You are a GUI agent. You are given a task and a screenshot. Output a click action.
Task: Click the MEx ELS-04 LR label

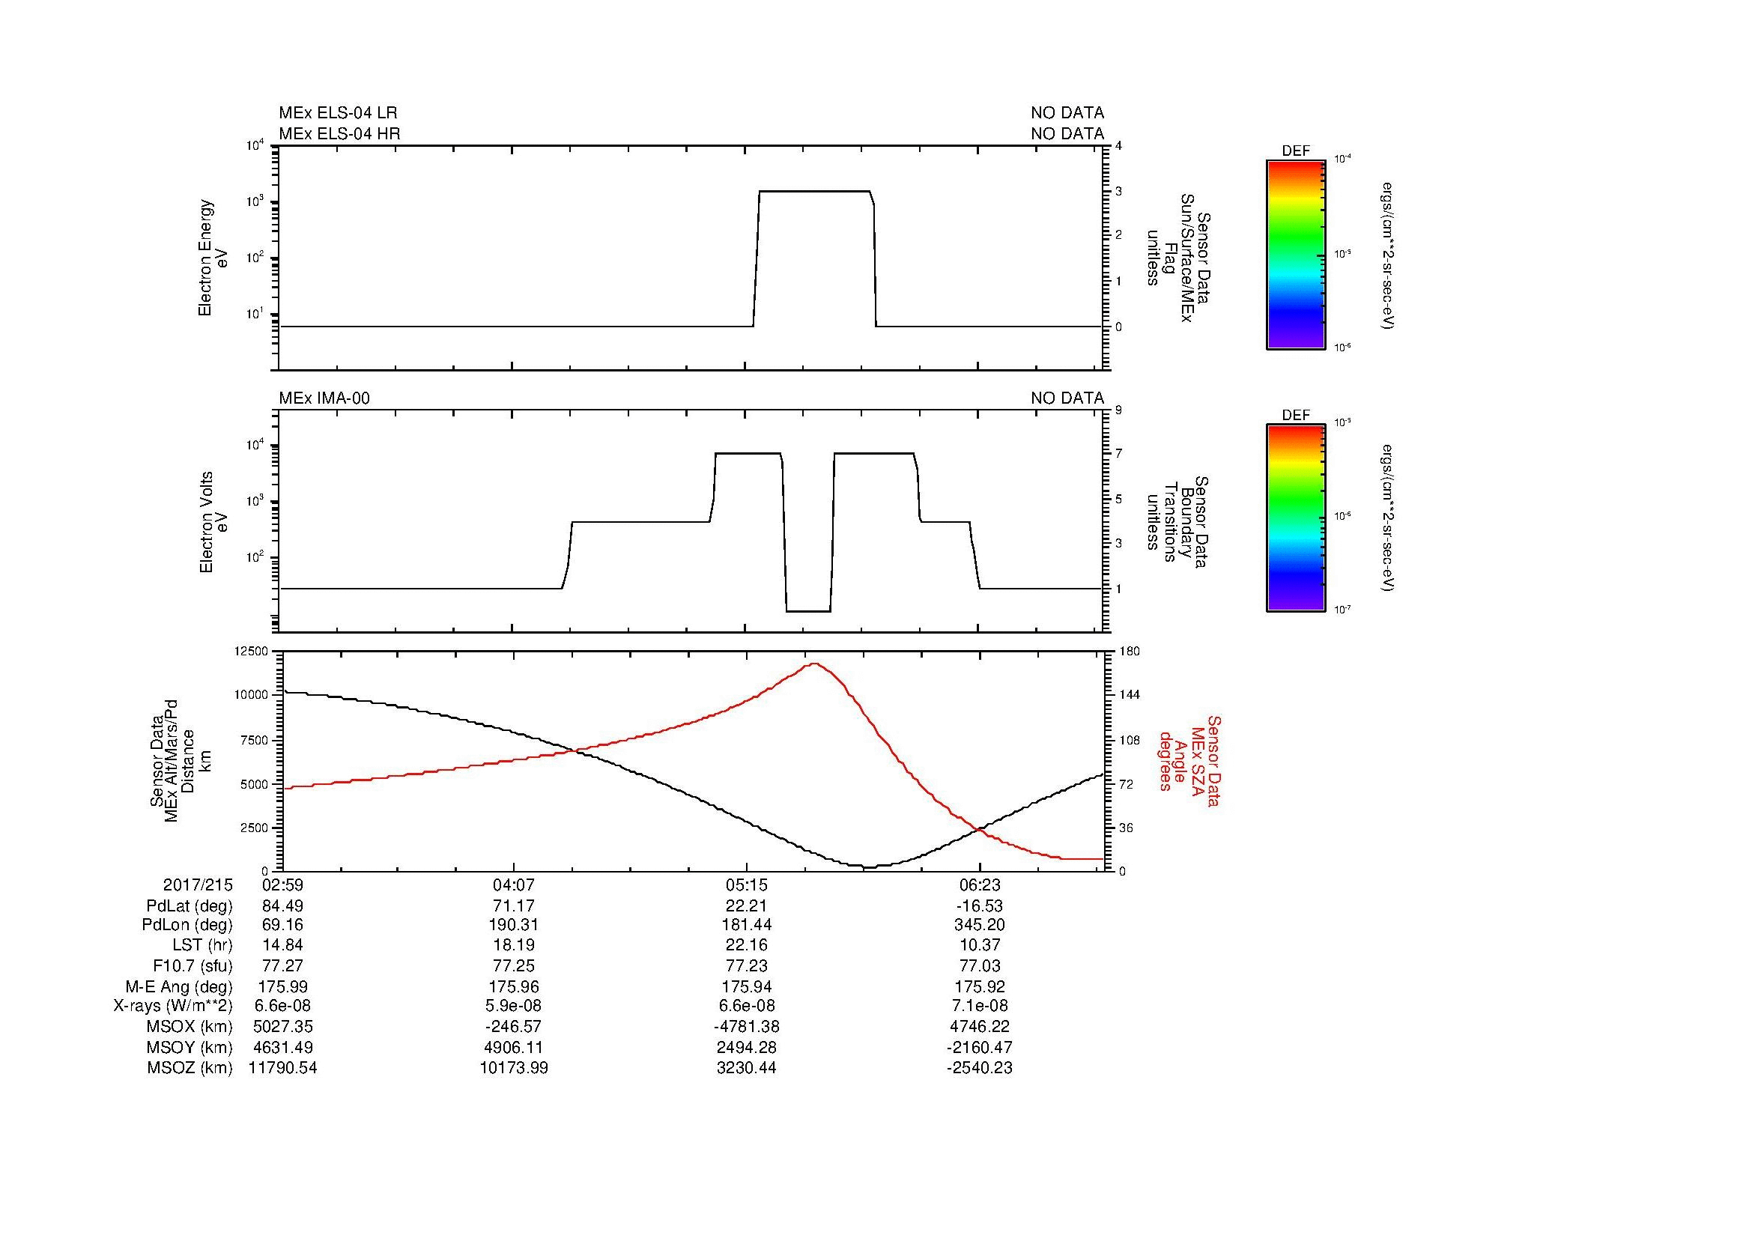point(338,113)
